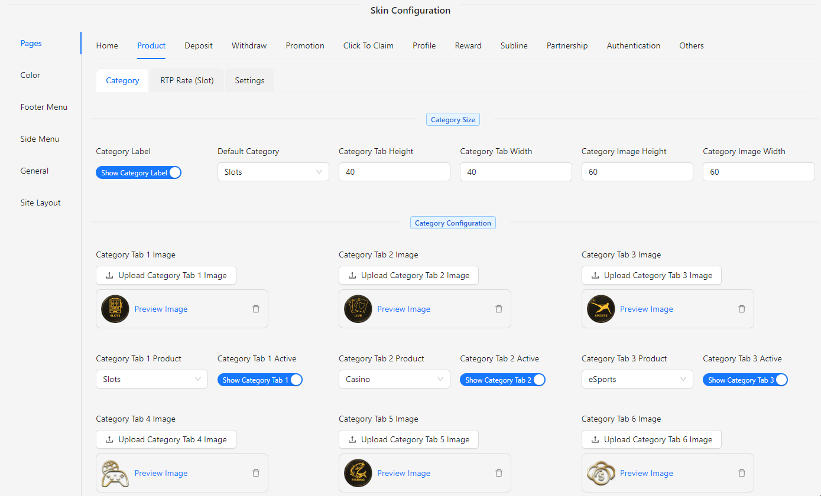
Task: Open the Deposit page tab
Action: coord(199,45)
